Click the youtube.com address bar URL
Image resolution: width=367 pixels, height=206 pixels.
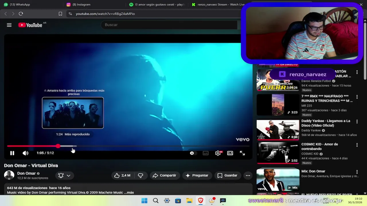(105, 14)
